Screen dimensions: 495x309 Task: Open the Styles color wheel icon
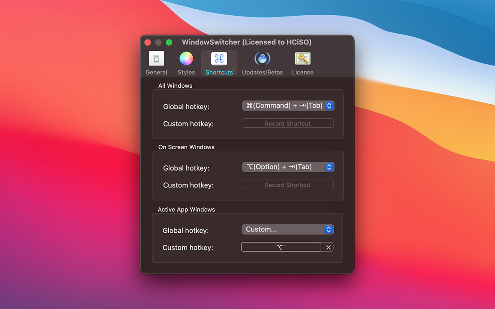point(186,59)
